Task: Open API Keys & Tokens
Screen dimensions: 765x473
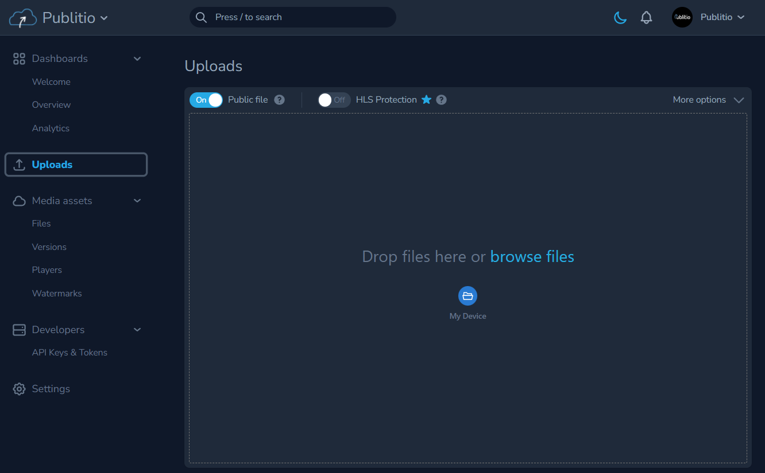Action: 69,352
